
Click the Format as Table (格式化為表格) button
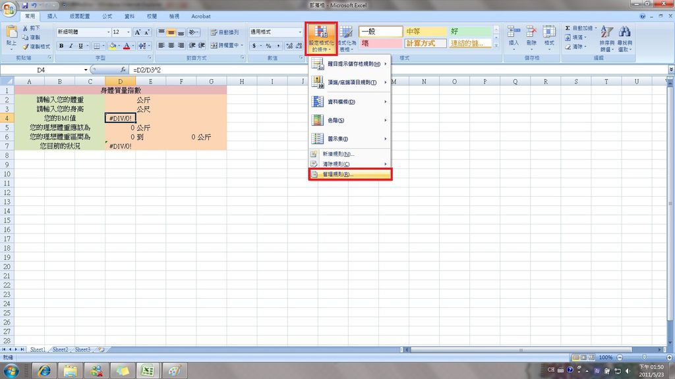point(347,39)
